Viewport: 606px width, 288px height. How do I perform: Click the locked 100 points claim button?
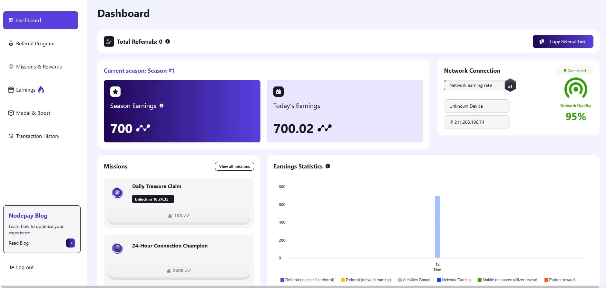(179, 216)
